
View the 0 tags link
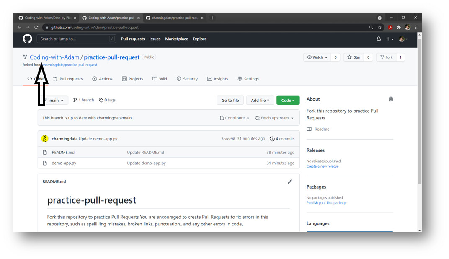coord(107,100)
